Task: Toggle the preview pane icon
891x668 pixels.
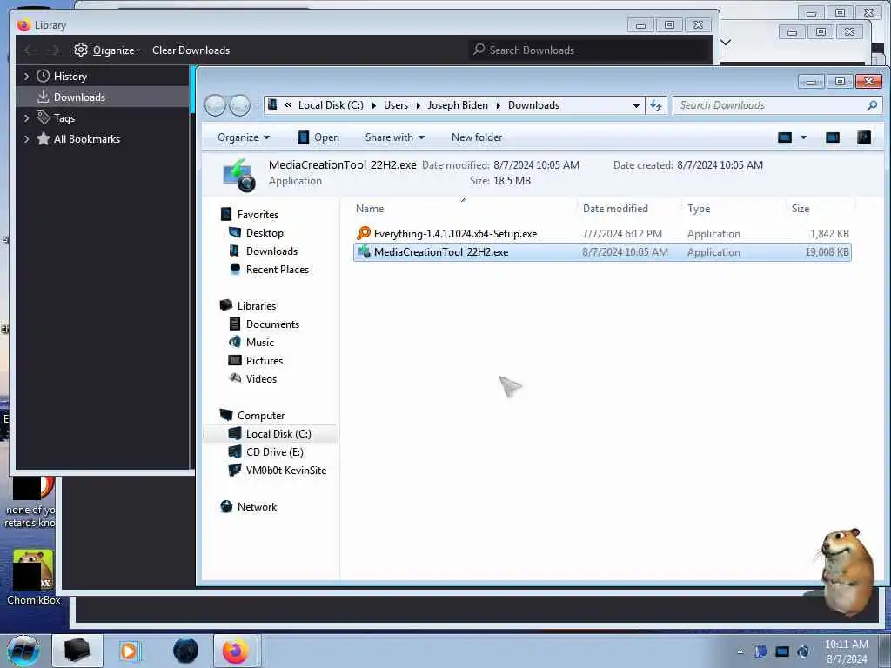Action: pos(833,137)
